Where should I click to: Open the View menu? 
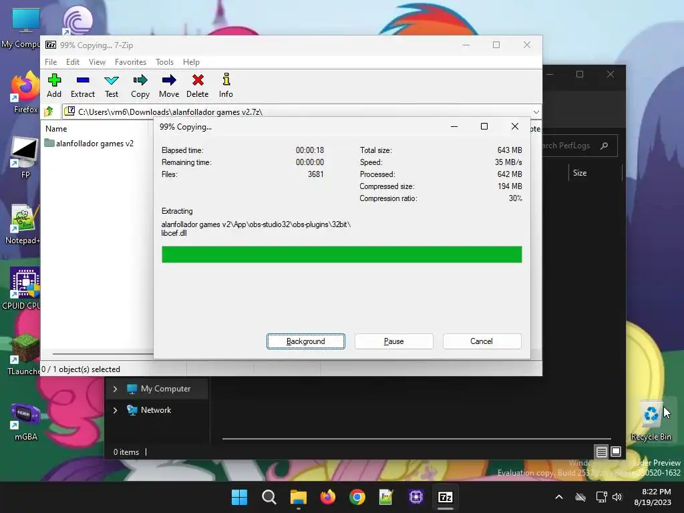coord(97,62)
